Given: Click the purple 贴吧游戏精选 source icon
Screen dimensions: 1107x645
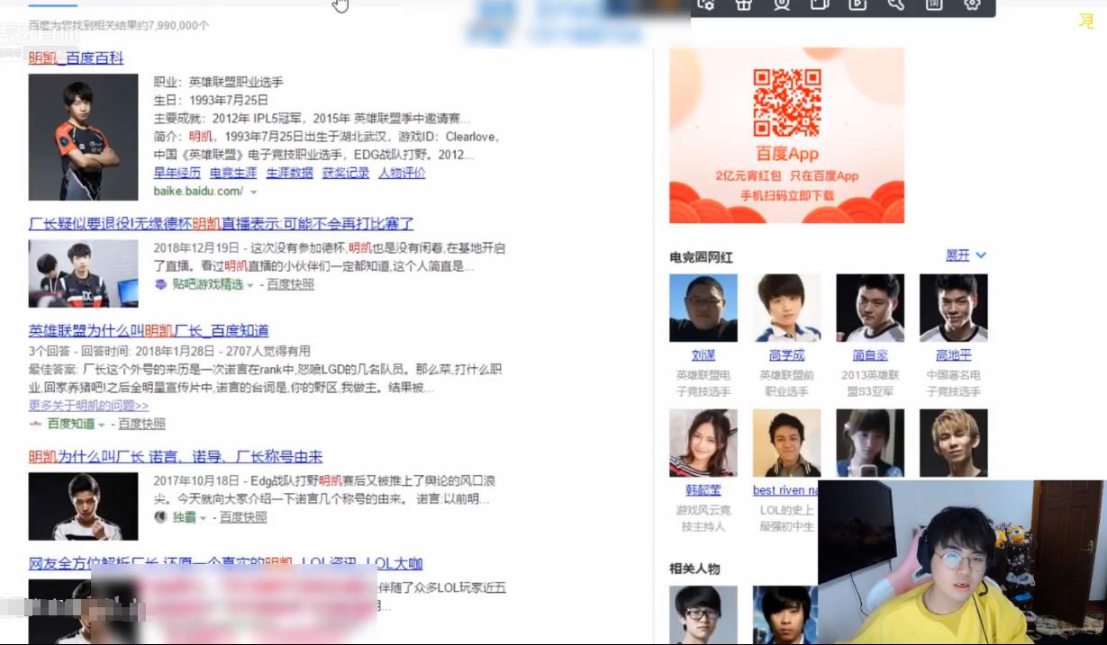Looking at the screenshot, I should [x=160, y=284].
